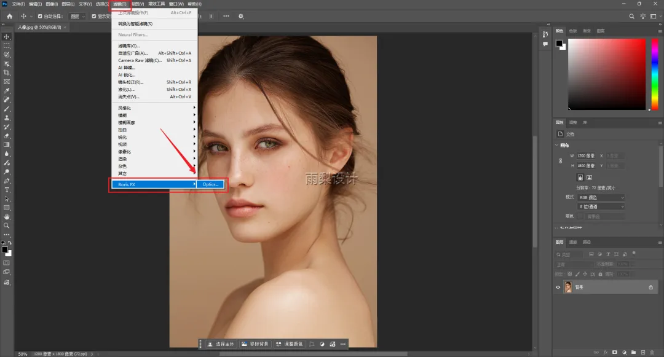This screenshot has width=664, height=357.
Task: Select the Eyedropper tool
Action: 7,90
